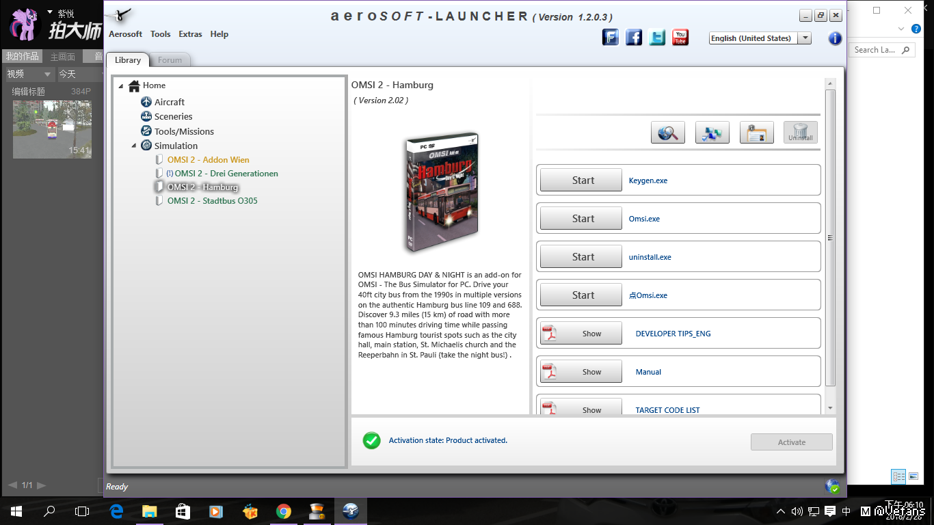This screenshot has height=525, width=934.
Task: Open the Facebook icon link
Action: (x=634, y=38)
